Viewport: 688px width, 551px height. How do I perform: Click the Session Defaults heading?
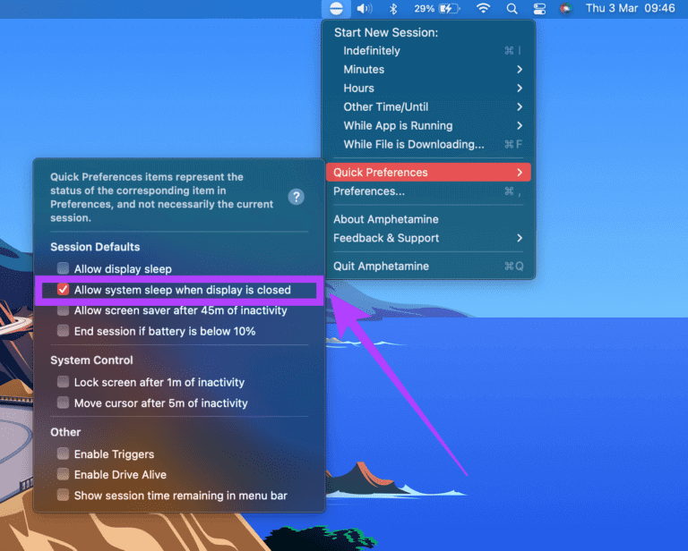[95, 247]
